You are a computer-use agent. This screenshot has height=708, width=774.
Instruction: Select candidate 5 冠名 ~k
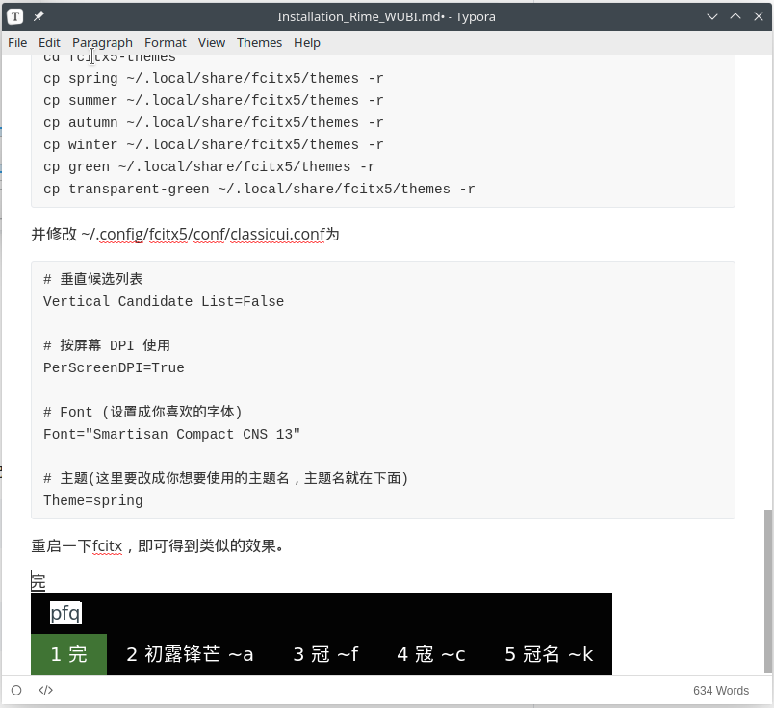549,654
